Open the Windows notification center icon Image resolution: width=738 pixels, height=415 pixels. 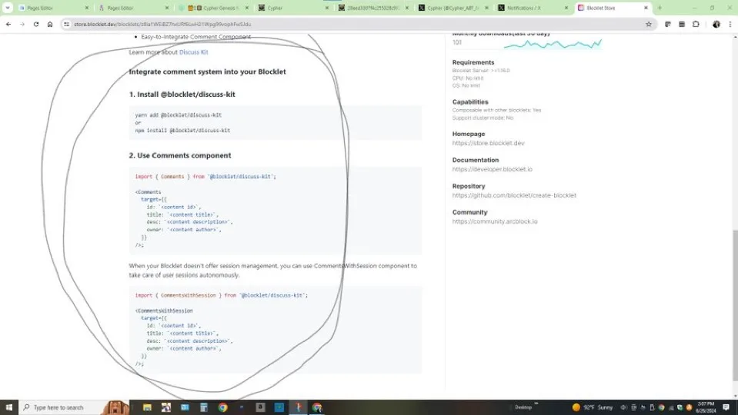[726, 407]
